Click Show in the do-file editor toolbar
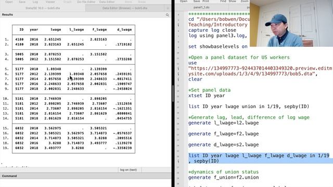Image resolution: width=333 pixels, height=187 pixels. (x=233, y=1)
